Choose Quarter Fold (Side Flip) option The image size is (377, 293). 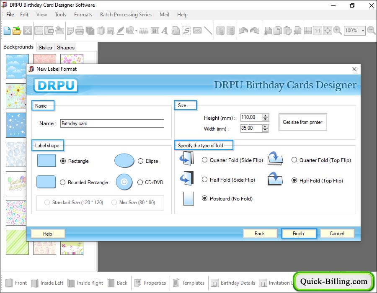click(x=204, y=160)
